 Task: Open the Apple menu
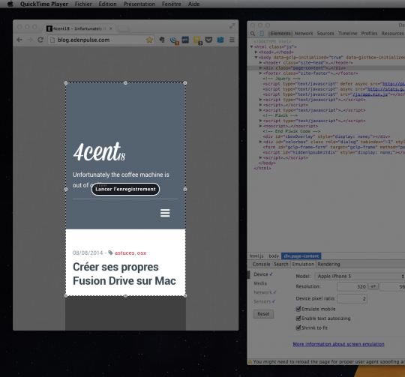coord(10,4)
